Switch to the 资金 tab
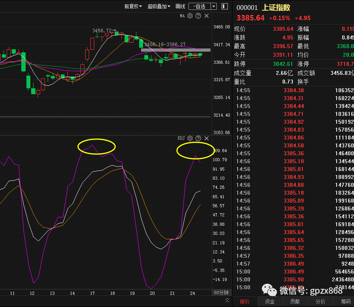This screenshot has height=307, width=354. point(270,301)
